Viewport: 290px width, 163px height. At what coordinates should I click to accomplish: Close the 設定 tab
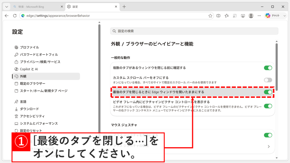[x=116, y=7]
